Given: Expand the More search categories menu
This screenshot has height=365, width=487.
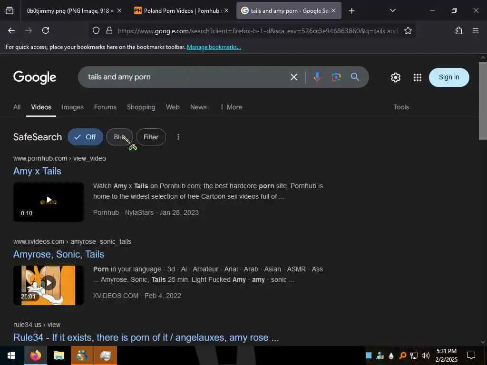Looking at the screenshot, I should (231, 107).
